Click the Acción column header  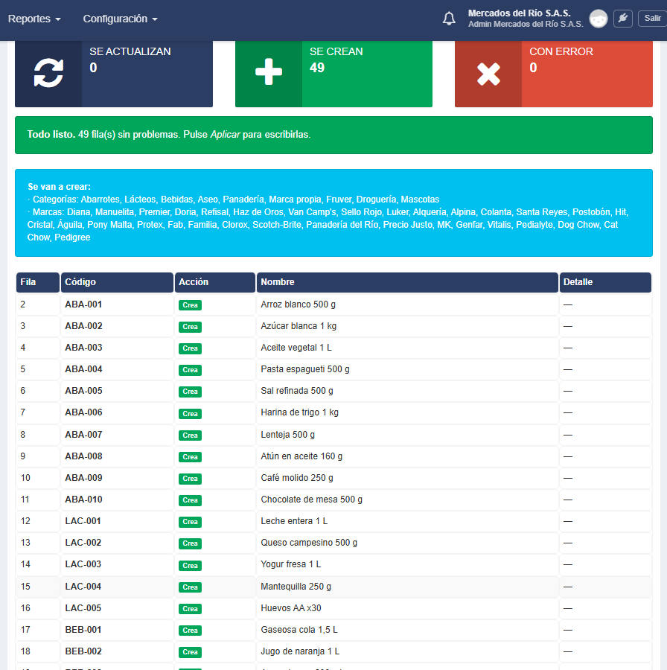(x=215, y=282)
